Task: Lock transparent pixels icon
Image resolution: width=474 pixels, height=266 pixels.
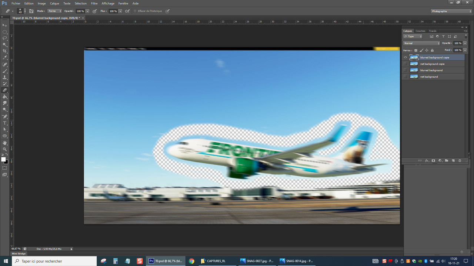Action: click(416, 50)
